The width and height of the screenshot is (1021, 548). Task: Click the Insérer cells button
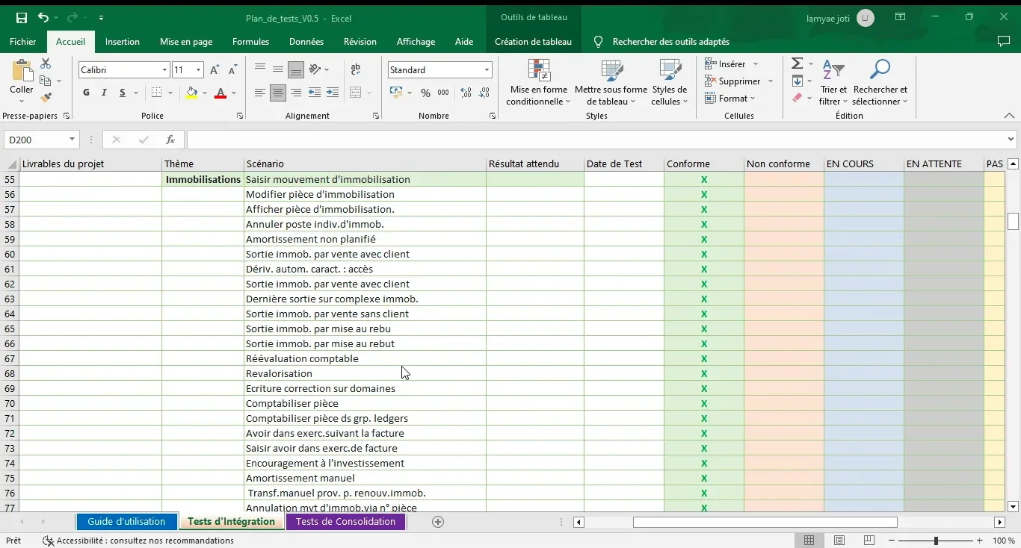pyautogui.click(x=726, y=64)
